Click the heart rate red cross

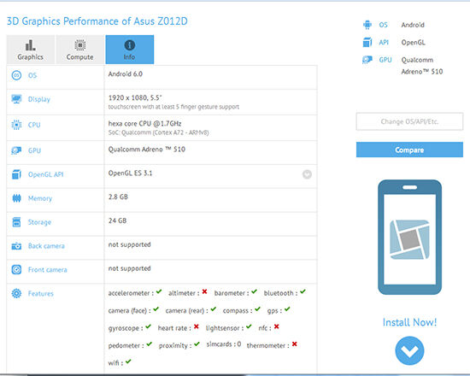(196, 326)
